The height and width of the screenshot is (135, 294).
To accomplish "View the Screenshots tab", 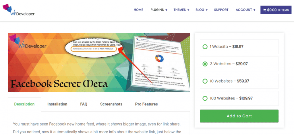I will [111, 104].
